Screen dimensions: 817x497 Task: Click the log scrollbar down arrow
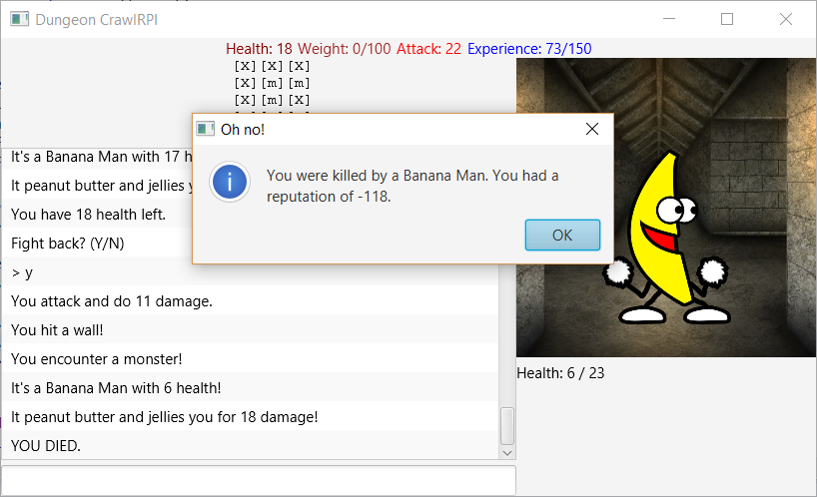pos(507,453)
